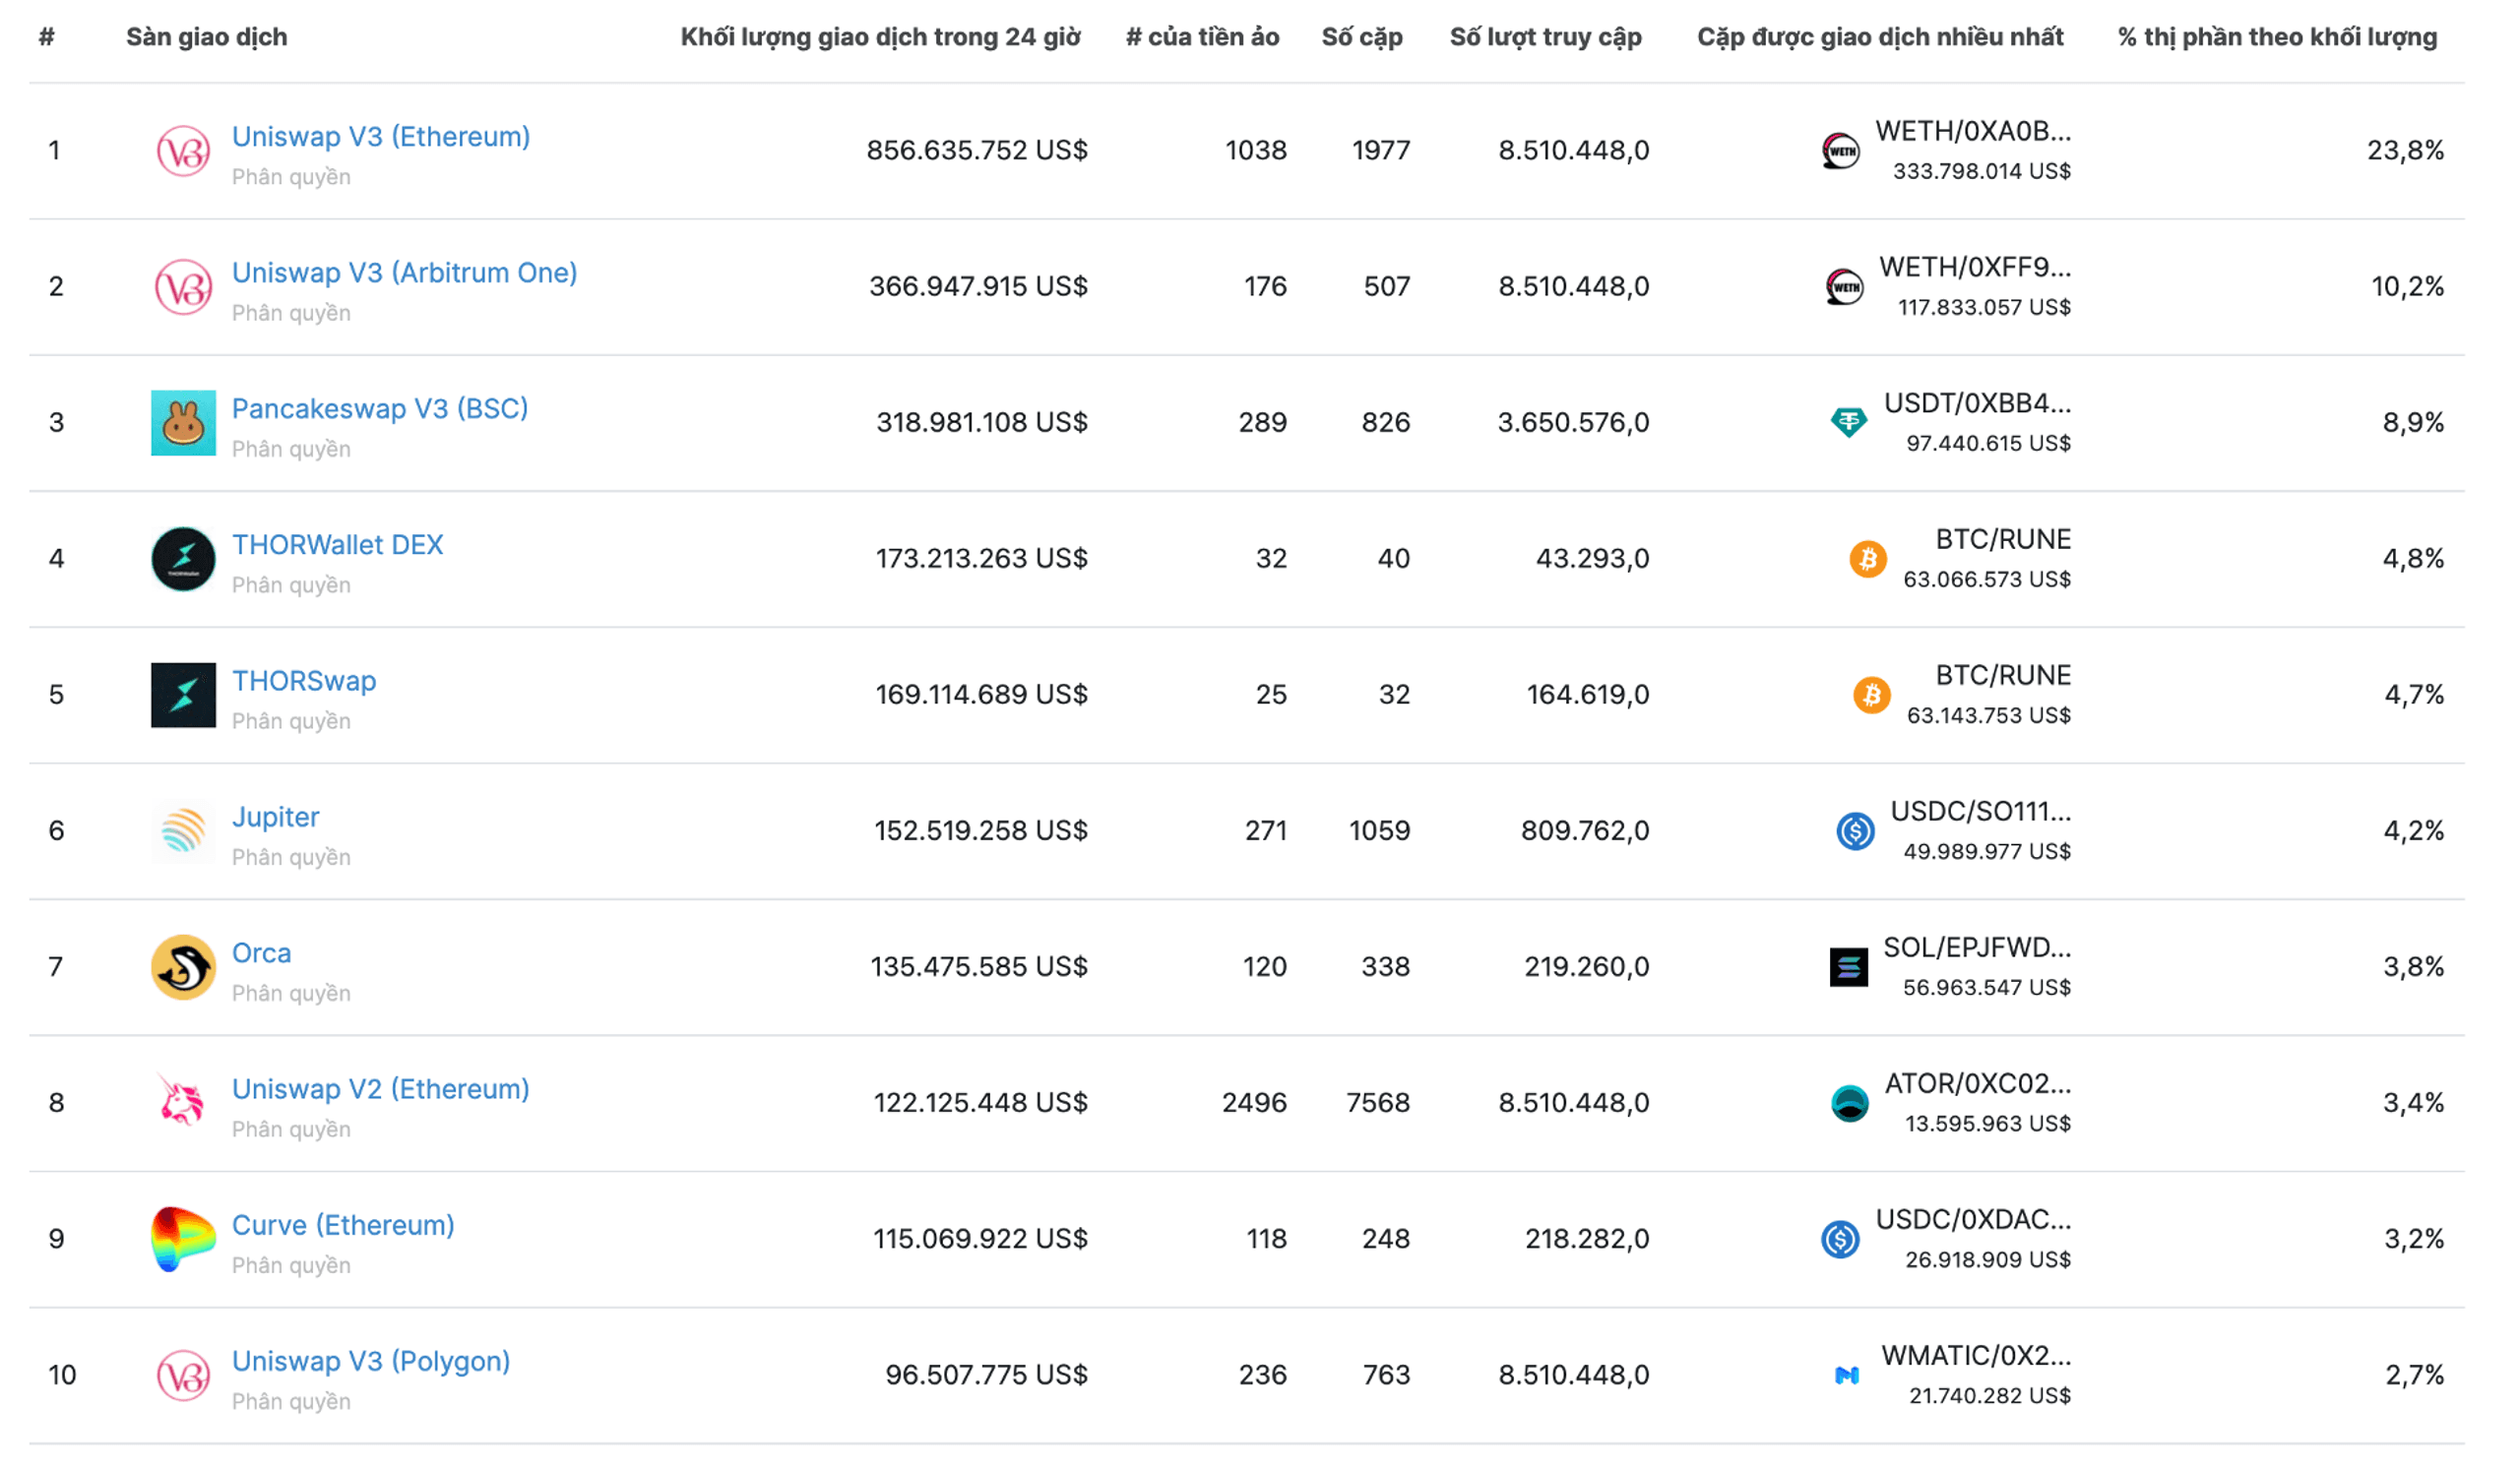The width and height of the screenshot is (2520, 1468).
Task: Sort by % thị phần theo khối lượng
Action: [x=2280, y=37]
